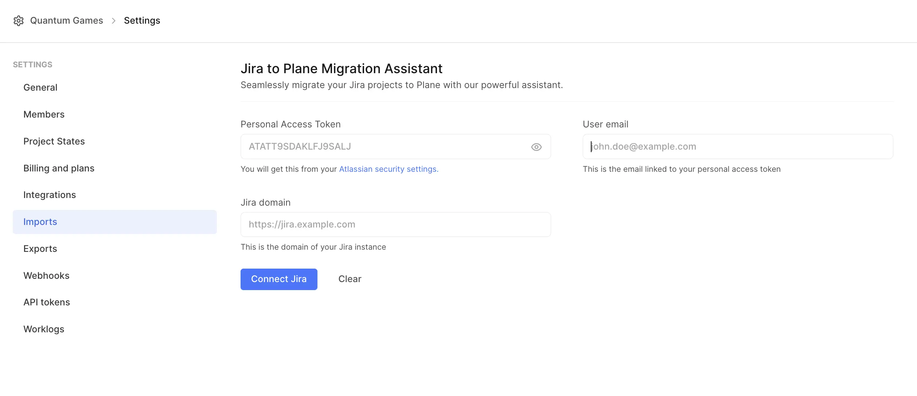
Task: Toggle password visibility for Personal Access Token
Action: click(536, 147)
